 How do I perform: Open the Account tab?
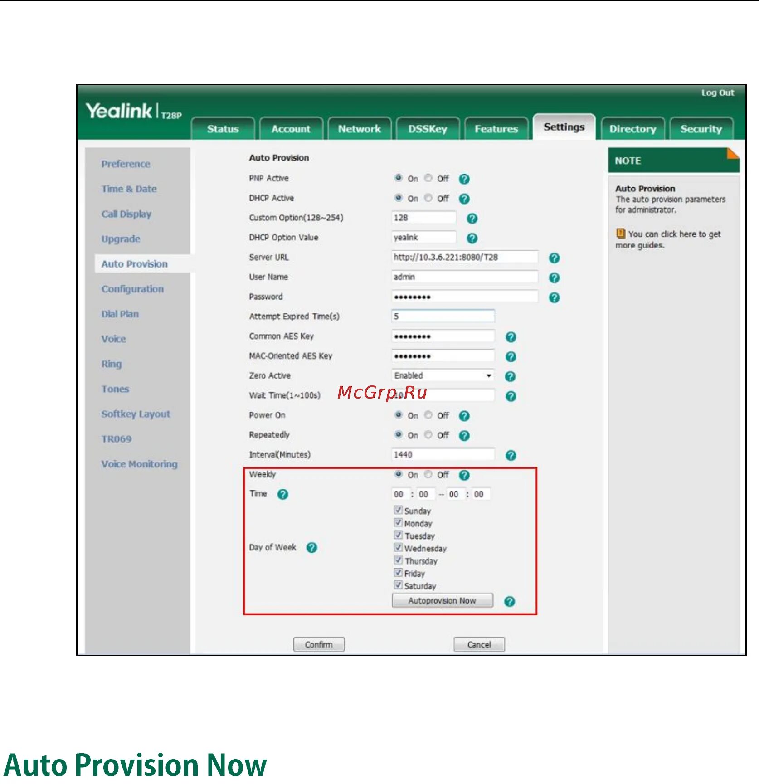291,129
